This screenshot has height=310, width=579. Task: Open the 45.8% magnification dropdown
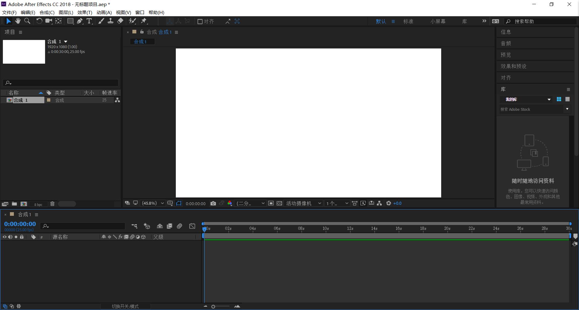(x=153, y=203)
